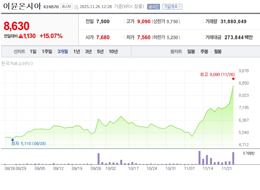Image resolution: width=260 pixels, height=190 pixels.
Task: Click the red highest-price marker dot
Action: click(233, 79)
